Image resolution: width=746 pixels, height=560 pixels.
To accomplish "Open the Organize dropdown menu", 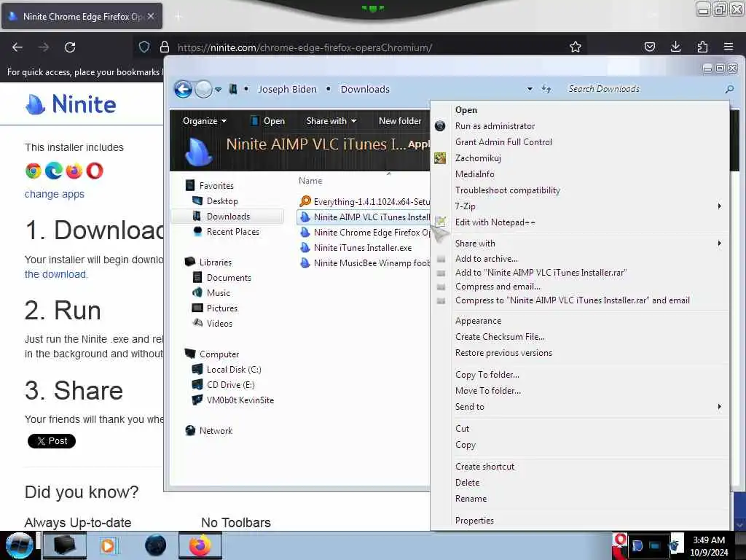I will coord(205,121).
